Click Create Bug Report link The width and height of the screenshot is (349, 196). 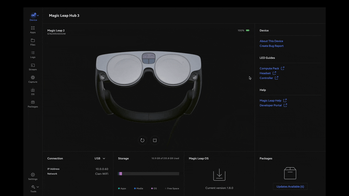click(x=272, y=46)
